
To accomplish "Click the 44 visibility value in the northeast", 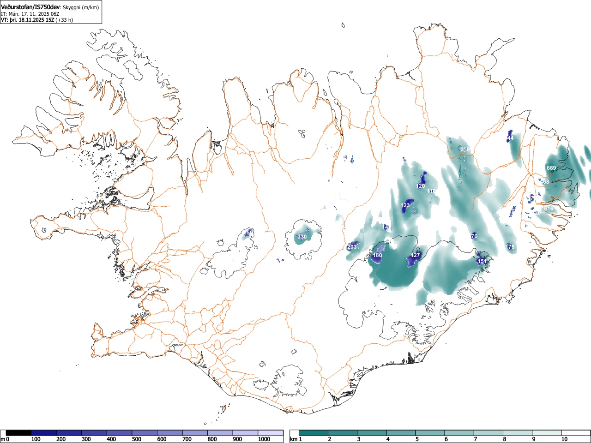I will (x=510, y=138).
